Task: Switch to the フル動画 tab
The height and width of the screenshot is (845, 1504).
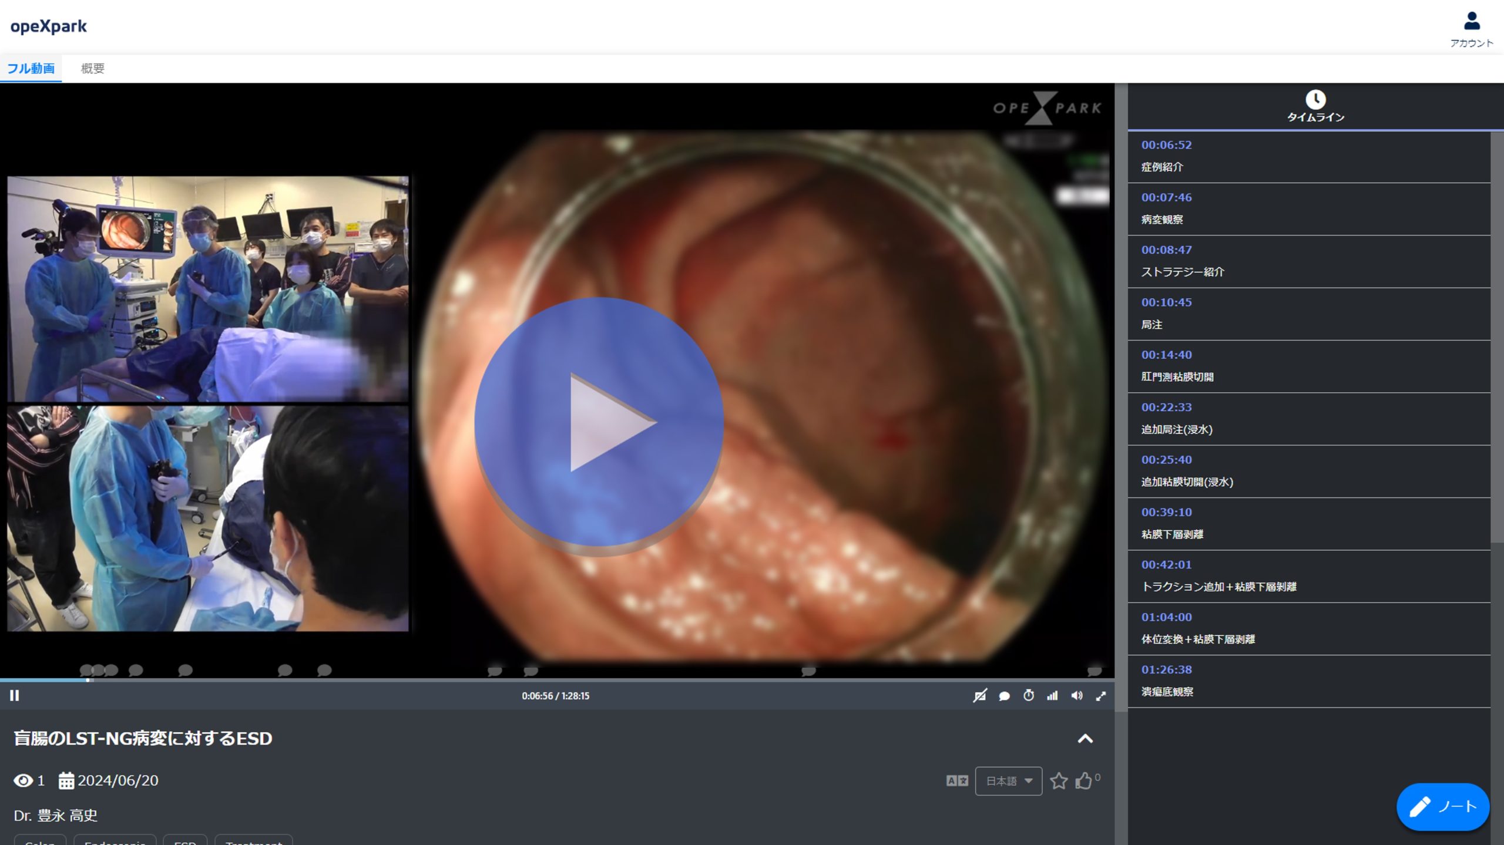Action: [31, 68]
